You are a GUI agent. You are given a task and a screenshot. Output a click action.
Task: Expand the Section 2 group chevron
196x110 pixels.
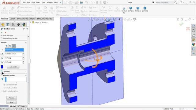click(x=26, y=71)
